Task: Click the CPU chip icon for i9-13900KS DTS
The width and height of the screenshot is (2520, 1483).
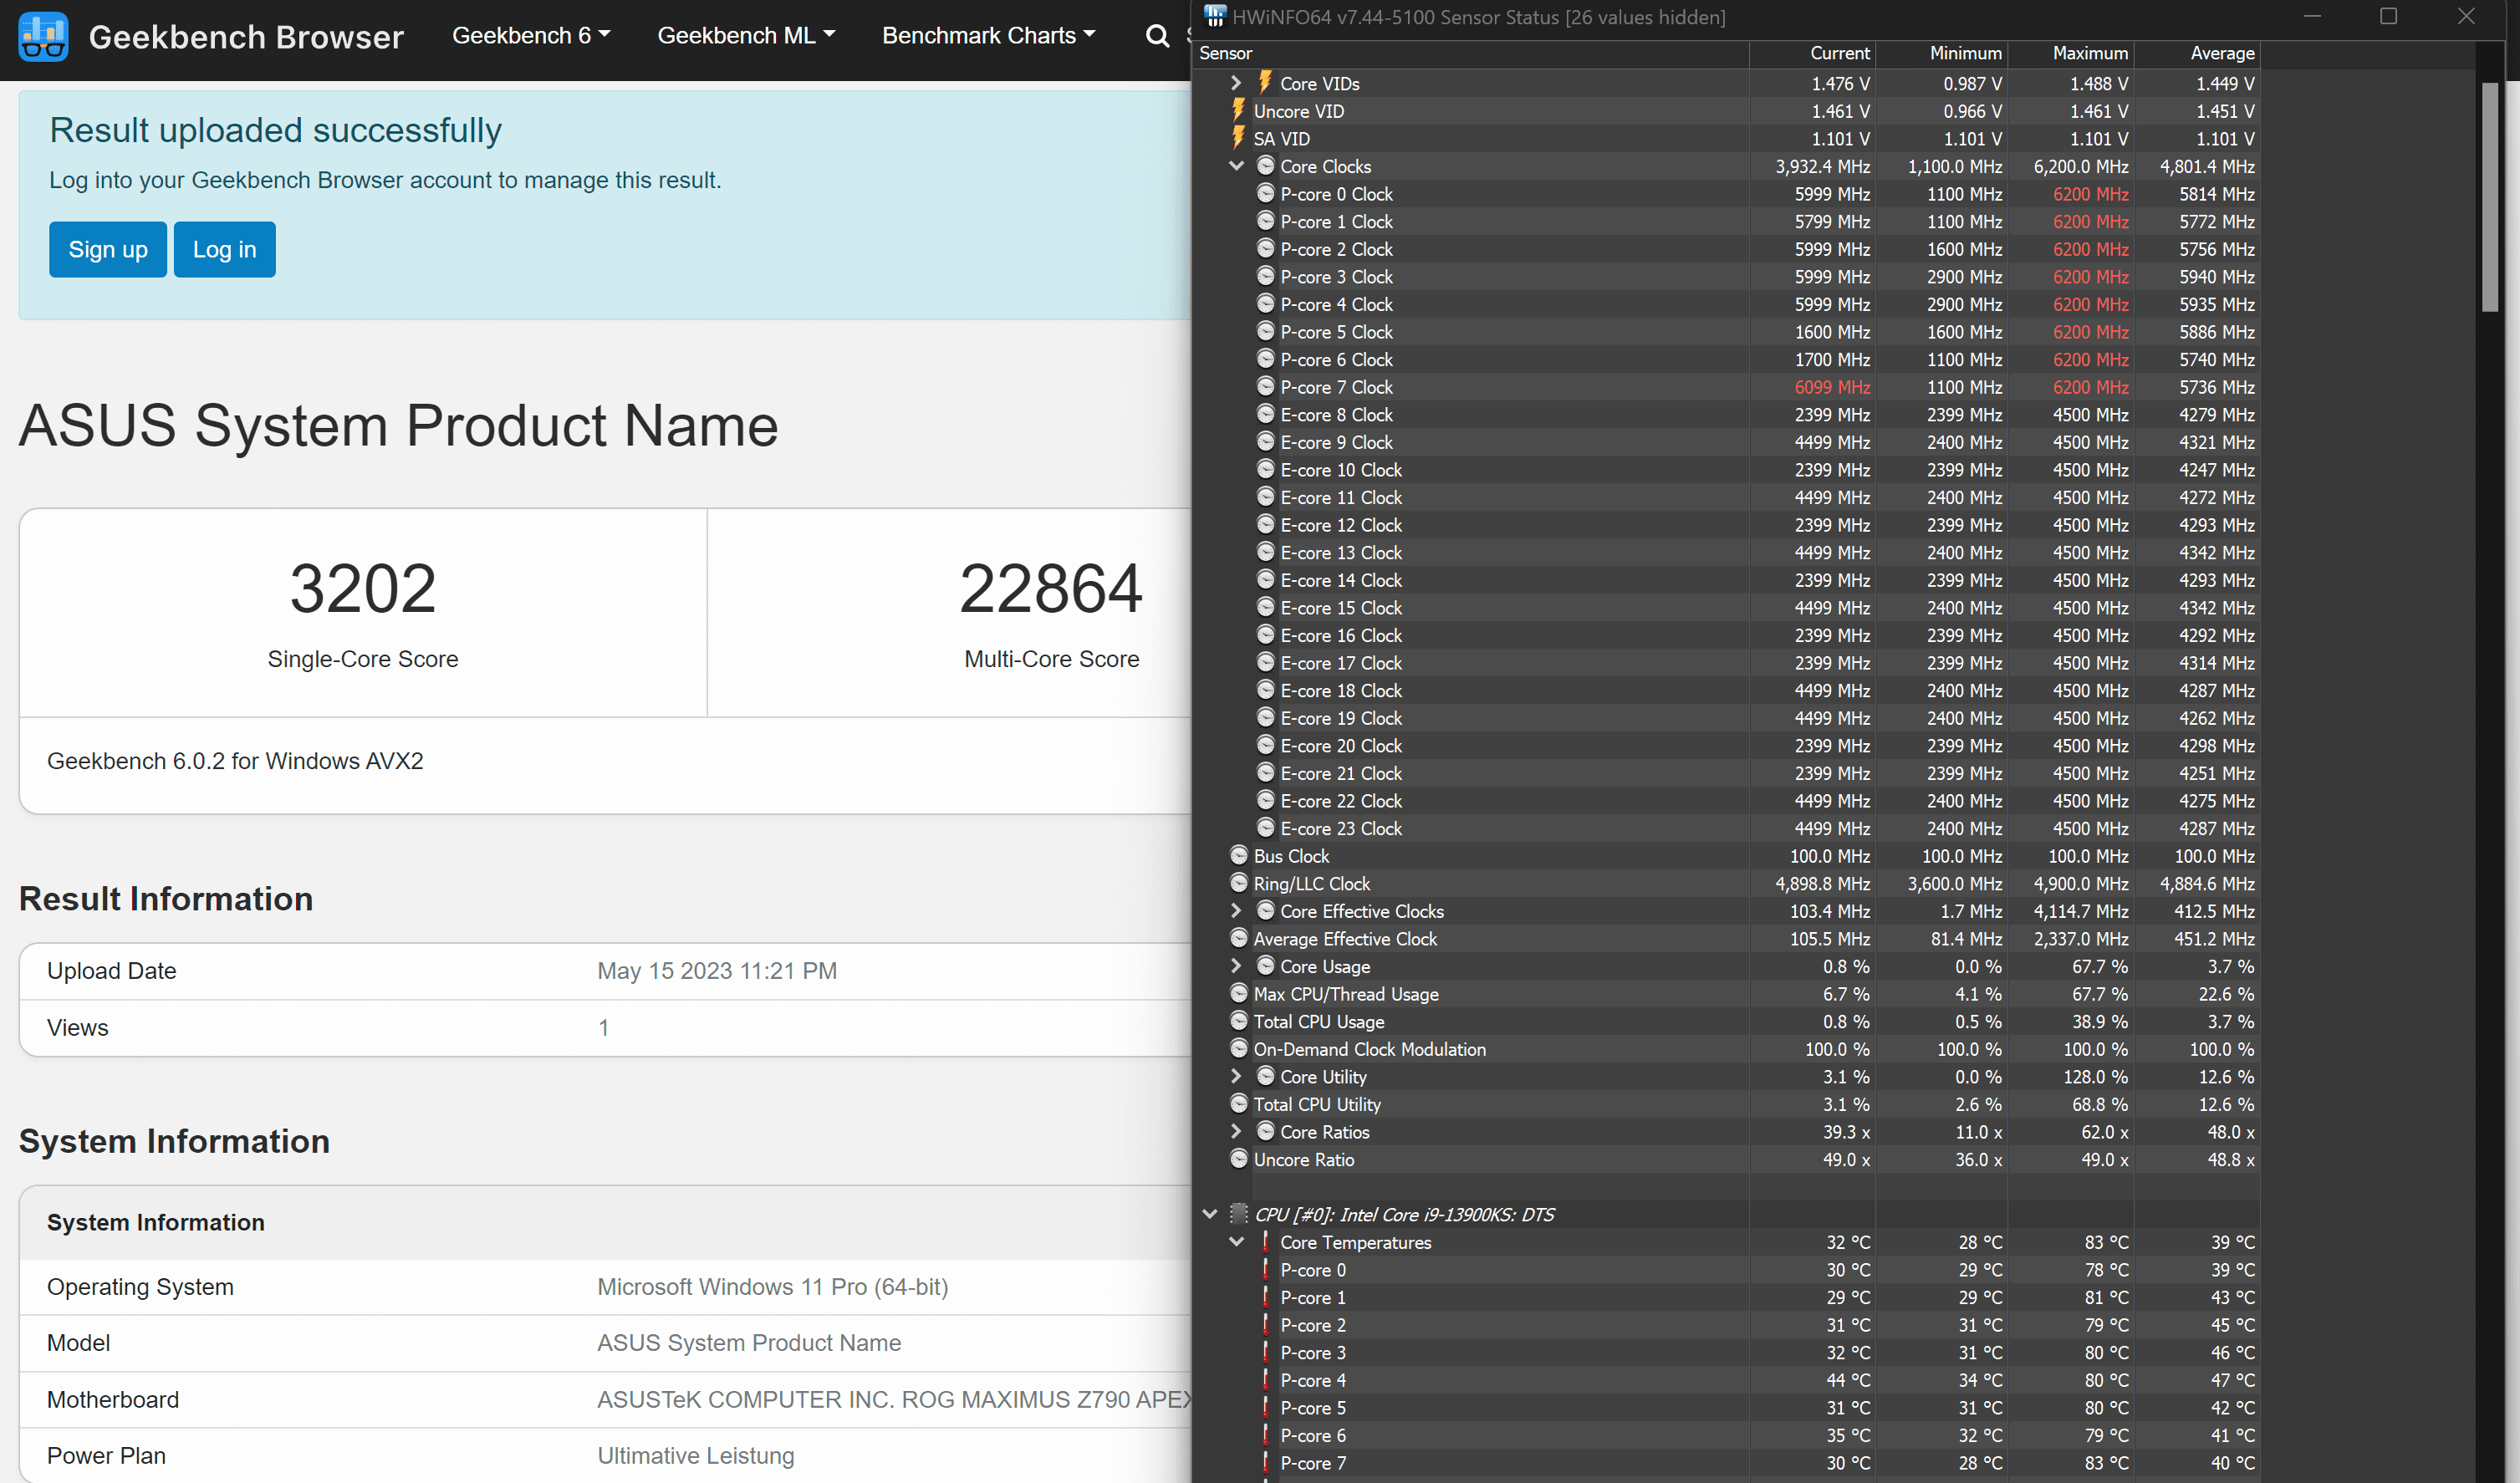Action: click(1239, 1213)
